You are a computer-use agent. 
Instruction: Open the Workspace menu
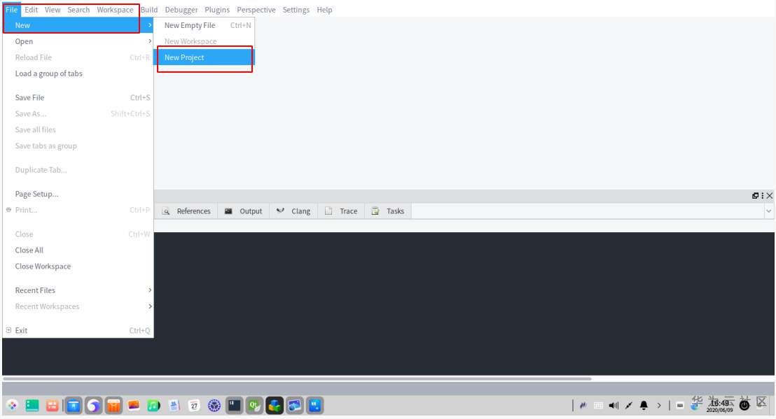(115, 10)
